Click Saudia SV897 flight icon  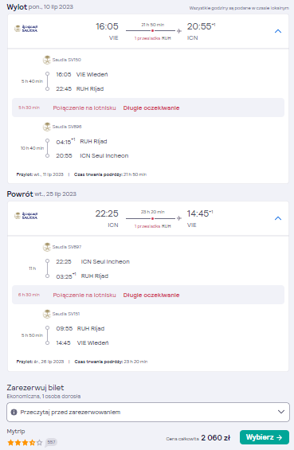coord(47,247)
